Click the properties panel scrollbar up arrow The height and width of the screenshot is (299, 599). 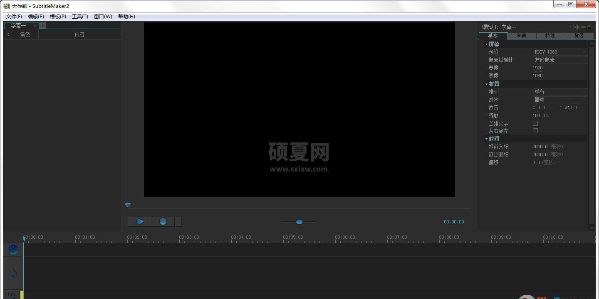(592, 43)
